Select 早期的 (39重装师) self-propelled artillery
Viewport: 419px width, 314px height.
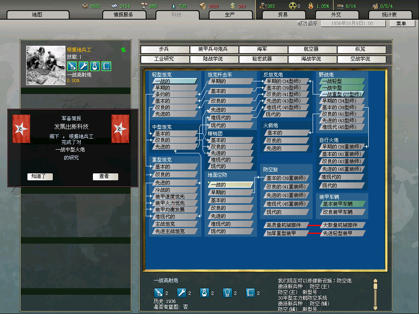tap(342, 147)
